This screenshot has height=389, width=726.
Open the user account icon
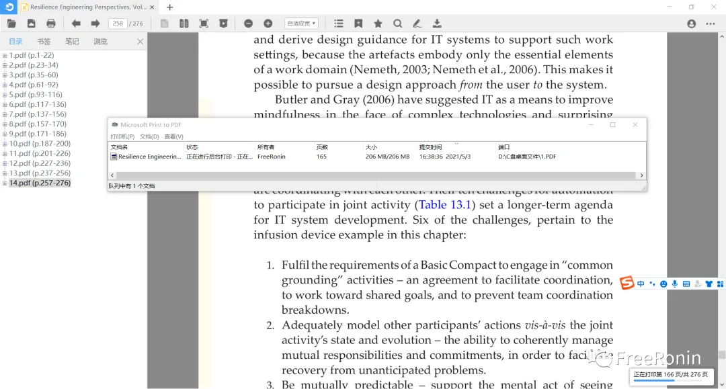[691, 24]
